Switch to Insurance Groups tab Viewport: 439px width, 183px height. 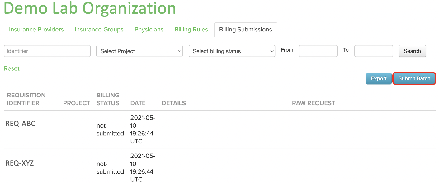tap(99, 30)
